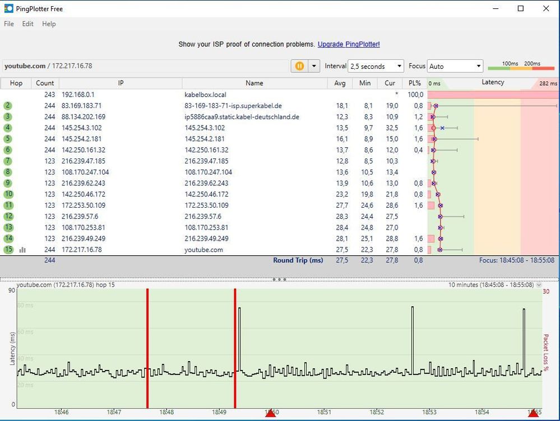Image resolution: width=560 pixels, height=421 pixels.
Task: Select the green hop 2 circle
Action: 8,105
